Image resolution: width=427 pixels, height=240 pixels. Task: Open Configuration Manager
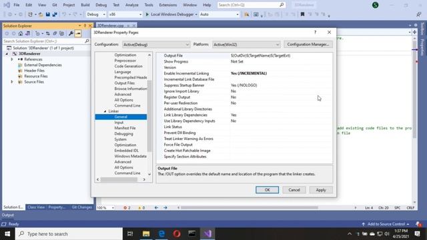pos(308,45)
